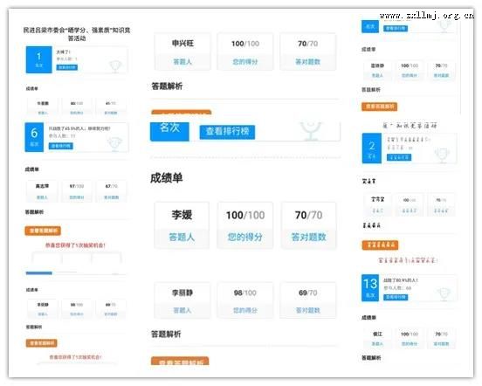Click the 98/100 score card
This screenshot has width=482, height=386.
click(245, 300)
